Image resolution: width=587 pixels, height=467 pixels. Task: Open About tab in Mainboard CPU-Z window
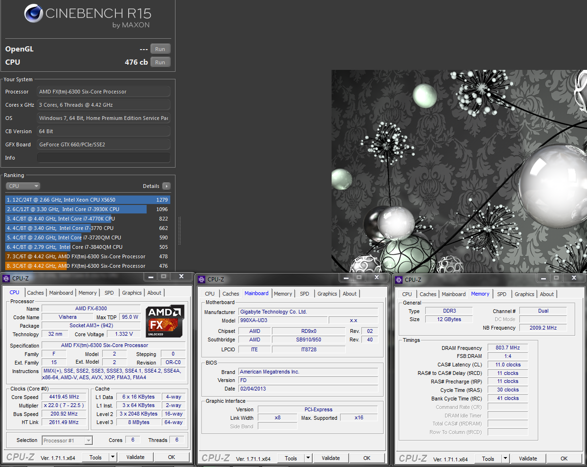(x=350, y=294)
